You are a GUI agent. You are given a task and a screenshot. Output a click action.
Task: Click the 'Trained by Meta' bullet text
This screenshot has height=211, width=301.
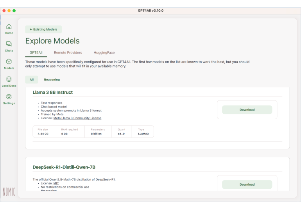click(x=52, y=114)
